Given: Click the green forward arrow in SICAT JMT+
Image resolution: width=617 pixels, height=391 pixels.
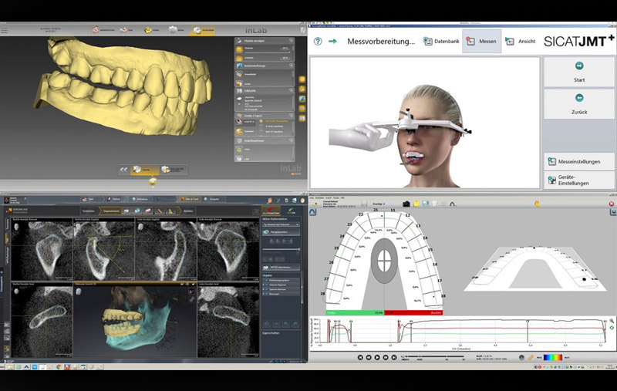Looking at the screenshot, I should (332, 42).
